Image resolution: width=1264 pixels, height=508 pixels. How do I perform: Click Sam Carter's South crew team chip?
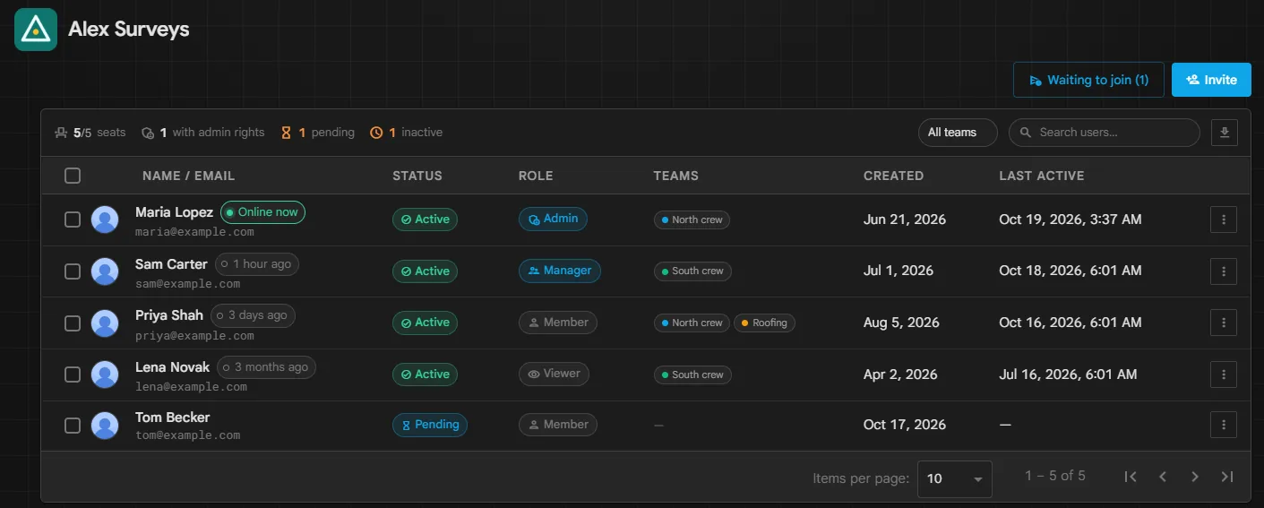(692, 271)
